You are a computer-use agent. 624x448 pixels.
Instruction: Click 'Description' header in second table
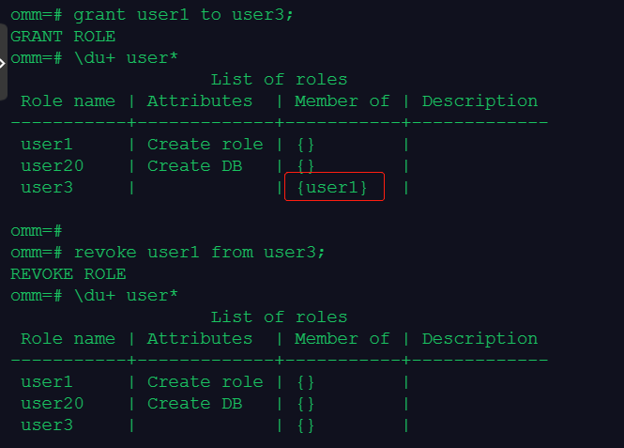479,339
